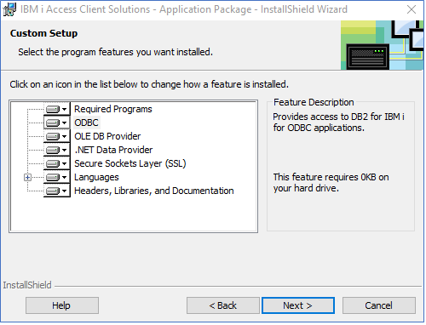Click the Next button
Screen dimensions: 426x325
click(x=298, y=305)
